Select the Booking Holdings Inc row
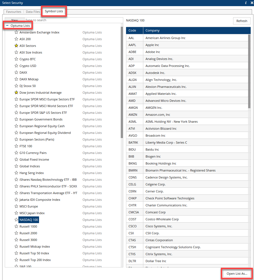Image resolution: width=254 pixels, height=280 pixels. 187,163
